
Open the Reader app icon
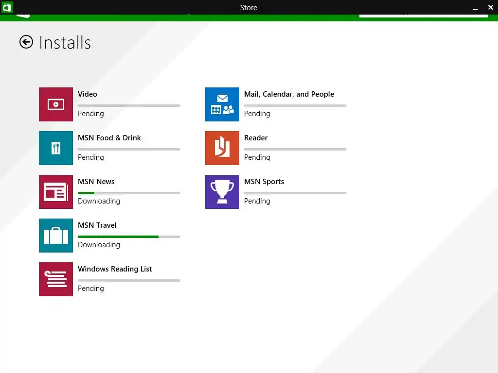pos(222,148)
